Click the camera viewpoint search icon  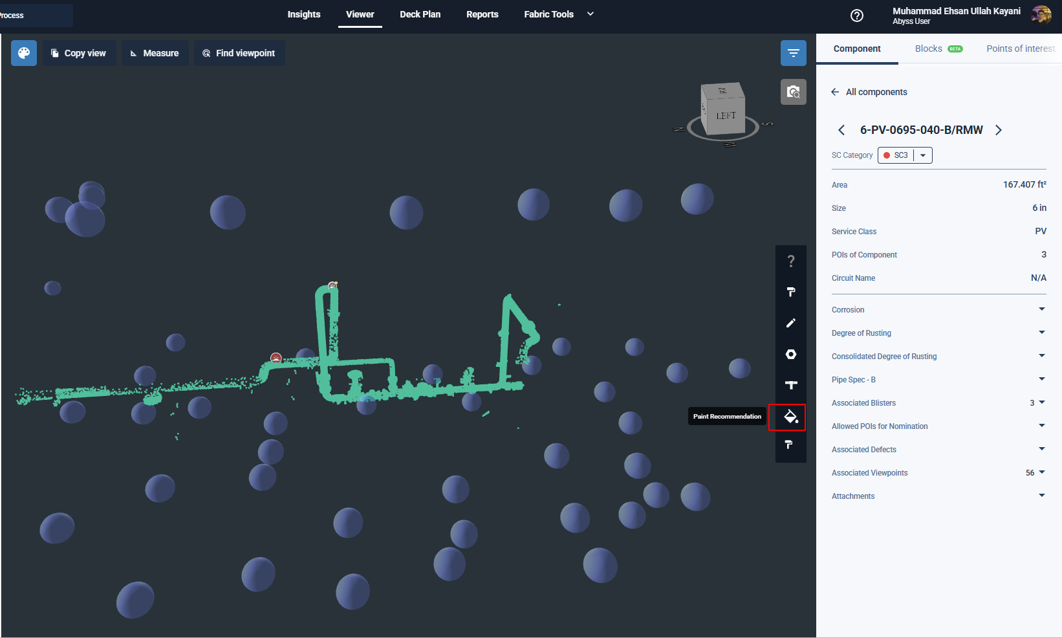click(x=793, y=92)
